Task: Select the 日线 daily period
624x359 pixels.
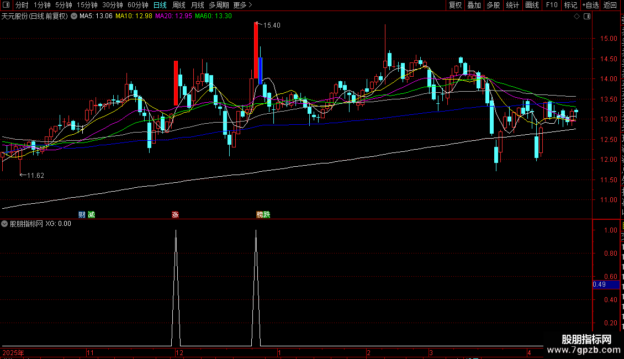Action: coord(160,5)
